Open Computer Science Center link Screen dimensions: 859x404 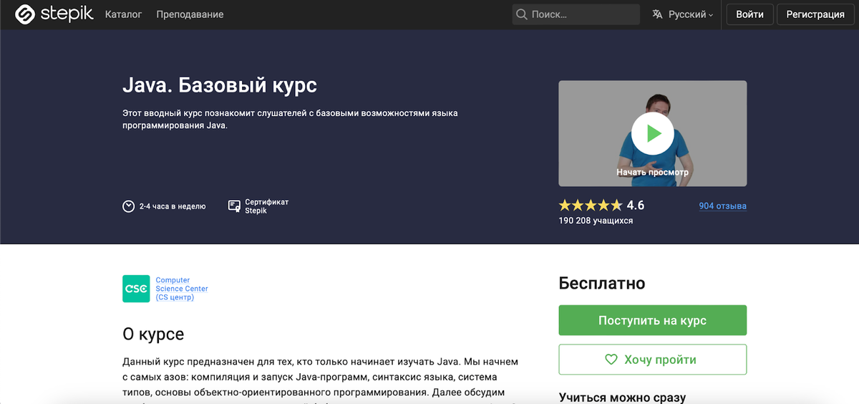pos(182,289)
